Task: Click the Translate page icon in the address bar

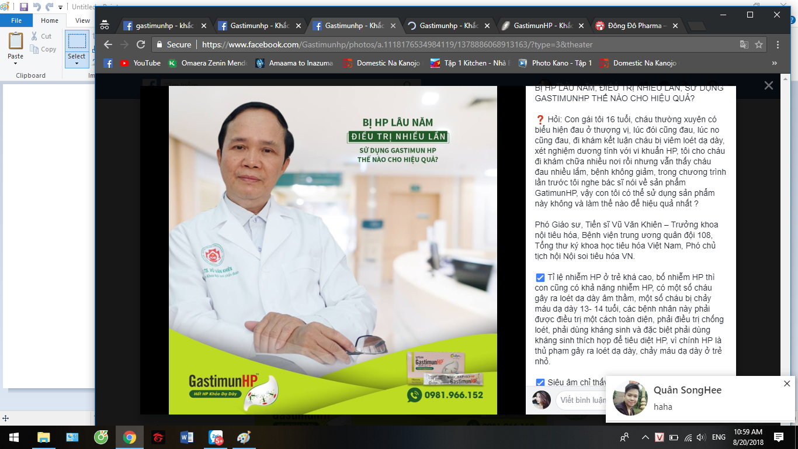Action: pyautogui.click(x=744, y=44)
